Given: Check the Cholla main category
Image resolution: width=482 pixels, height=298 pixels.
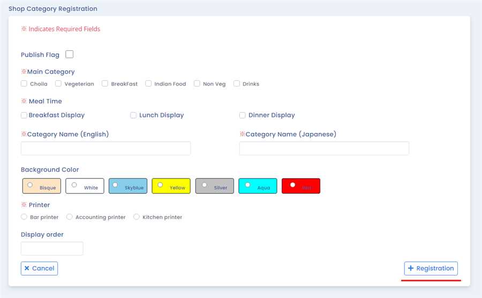Looking at the screenshot, I should (x=24, y=84).
